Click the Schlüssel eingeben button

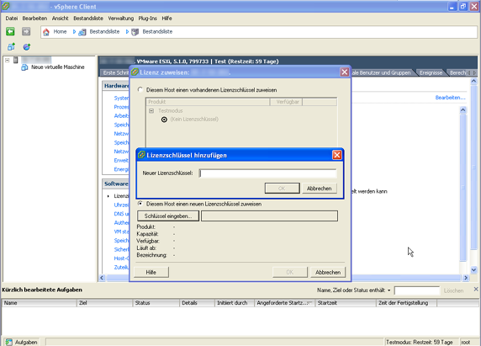tap(168, 216)
